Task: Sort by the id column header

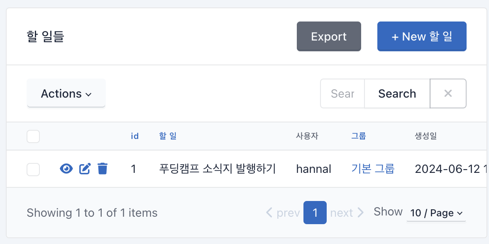Action: (x=135, y=136)
